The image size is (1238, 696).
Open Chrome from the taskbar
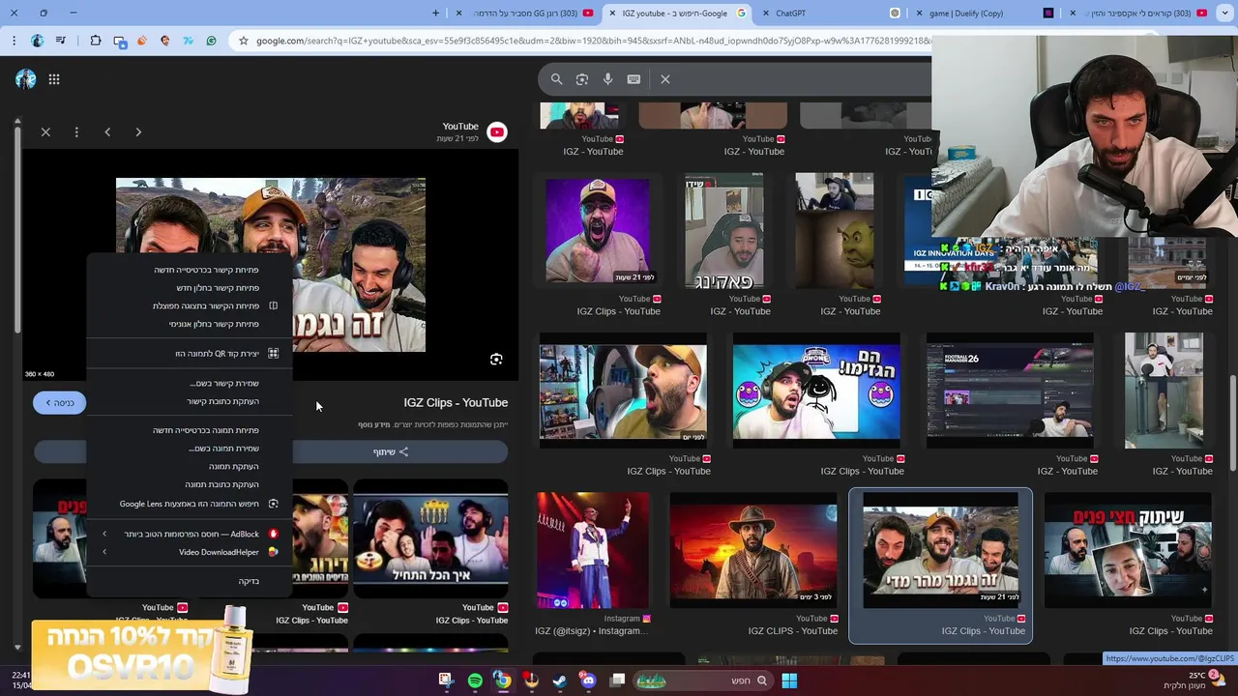[x=503, y=681]
